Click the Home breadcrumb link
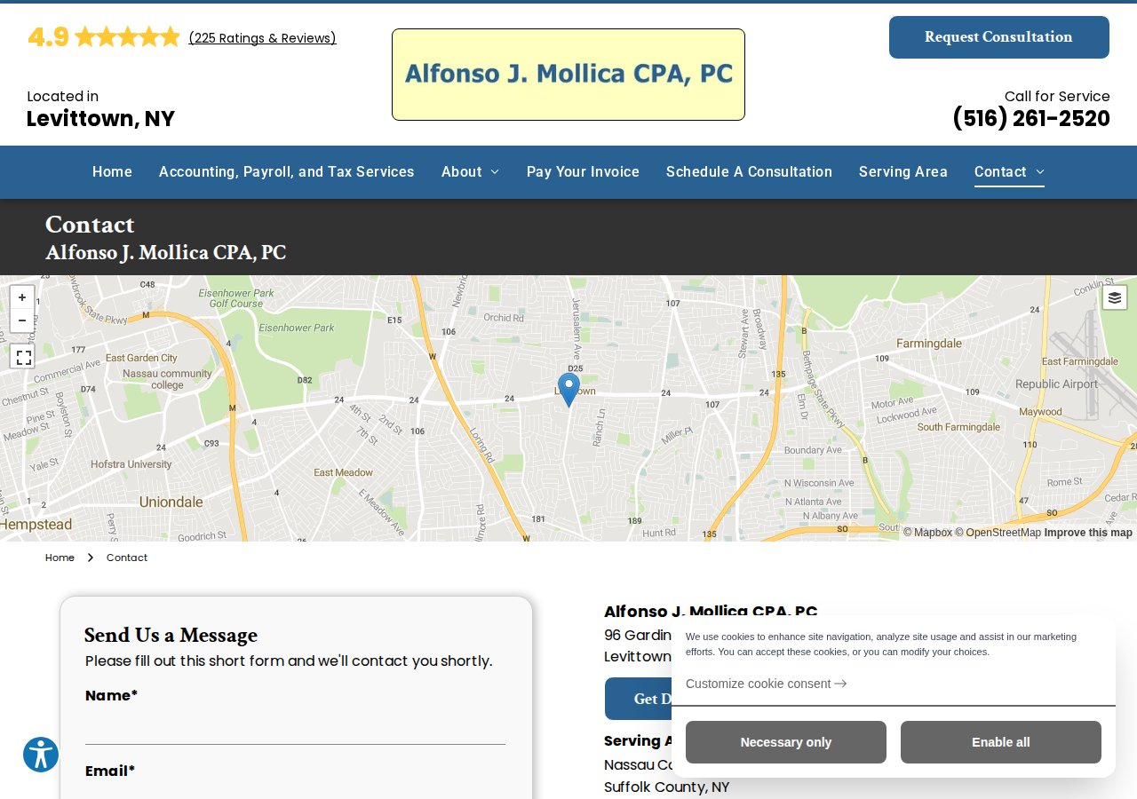The image size is (1137, 799). point(60,558)
